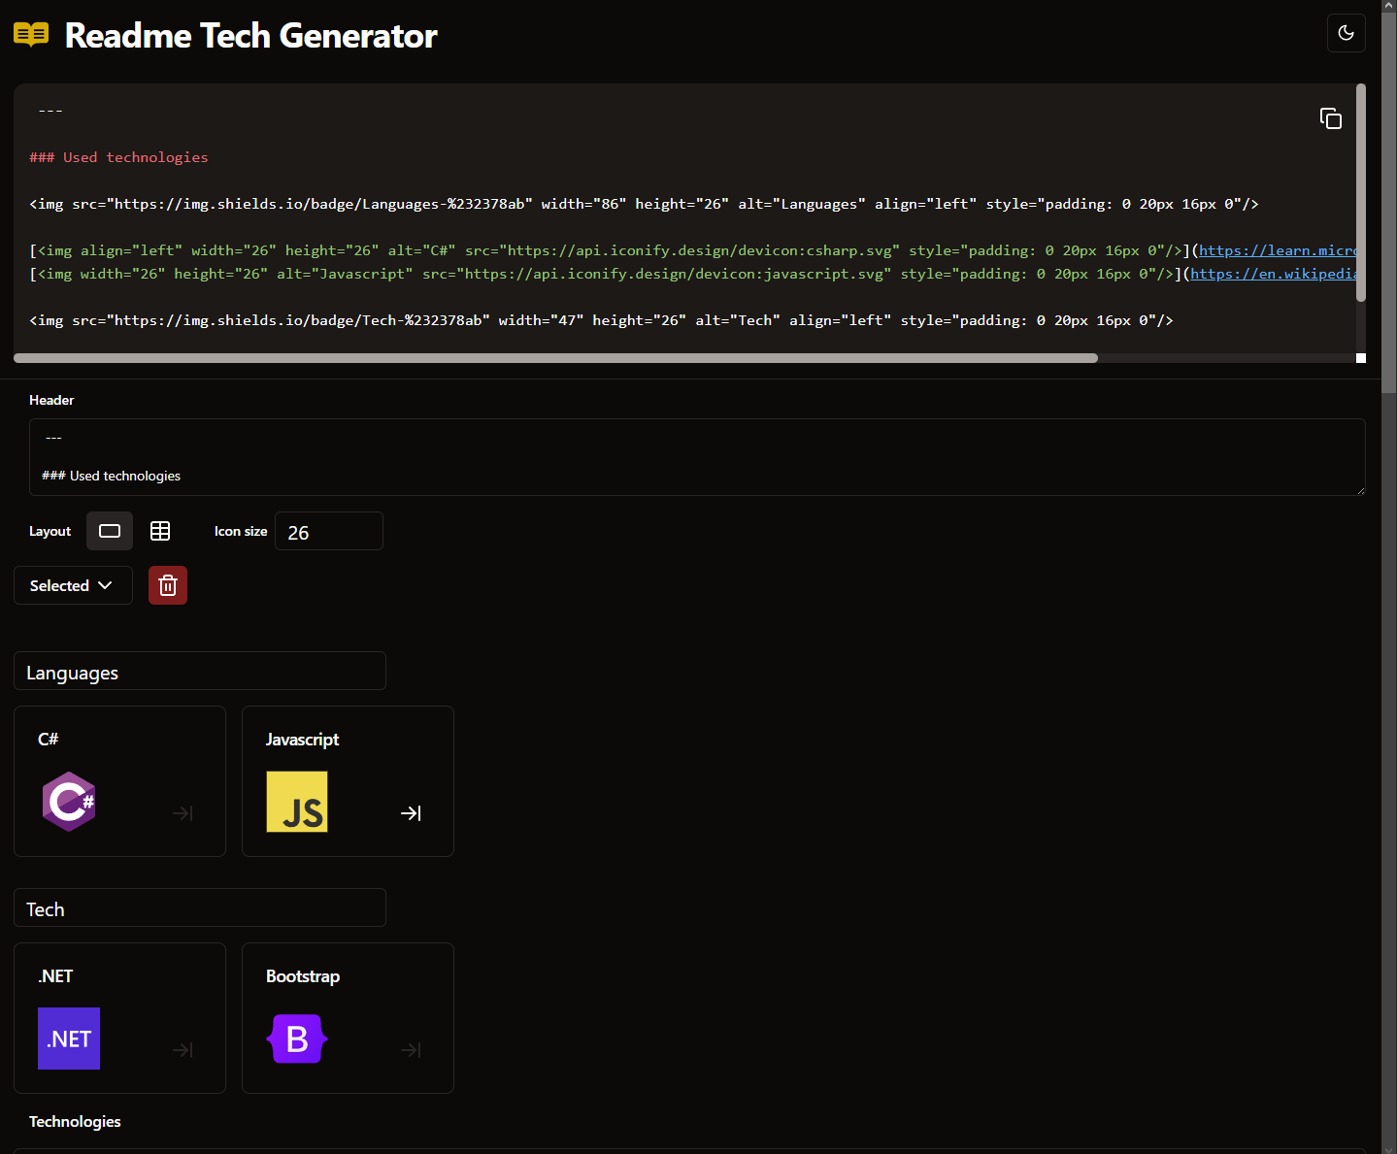Click the horizontal scrollbar of code preview
1397x1154 pixels.
pos(555,358)
